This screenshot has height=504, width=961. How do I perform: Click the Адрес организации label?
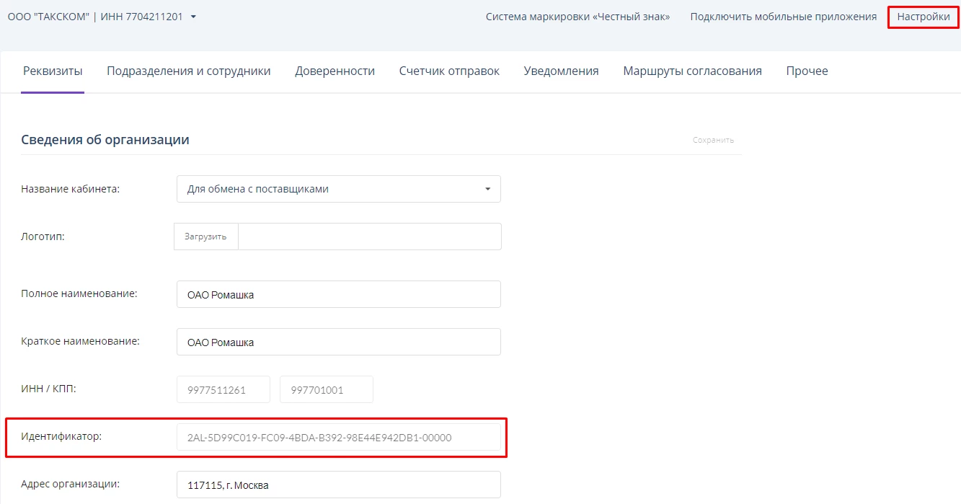[71, 484]
